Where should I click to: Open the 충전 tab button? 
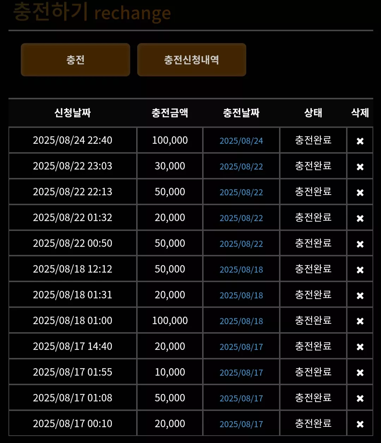click(75, 60)
